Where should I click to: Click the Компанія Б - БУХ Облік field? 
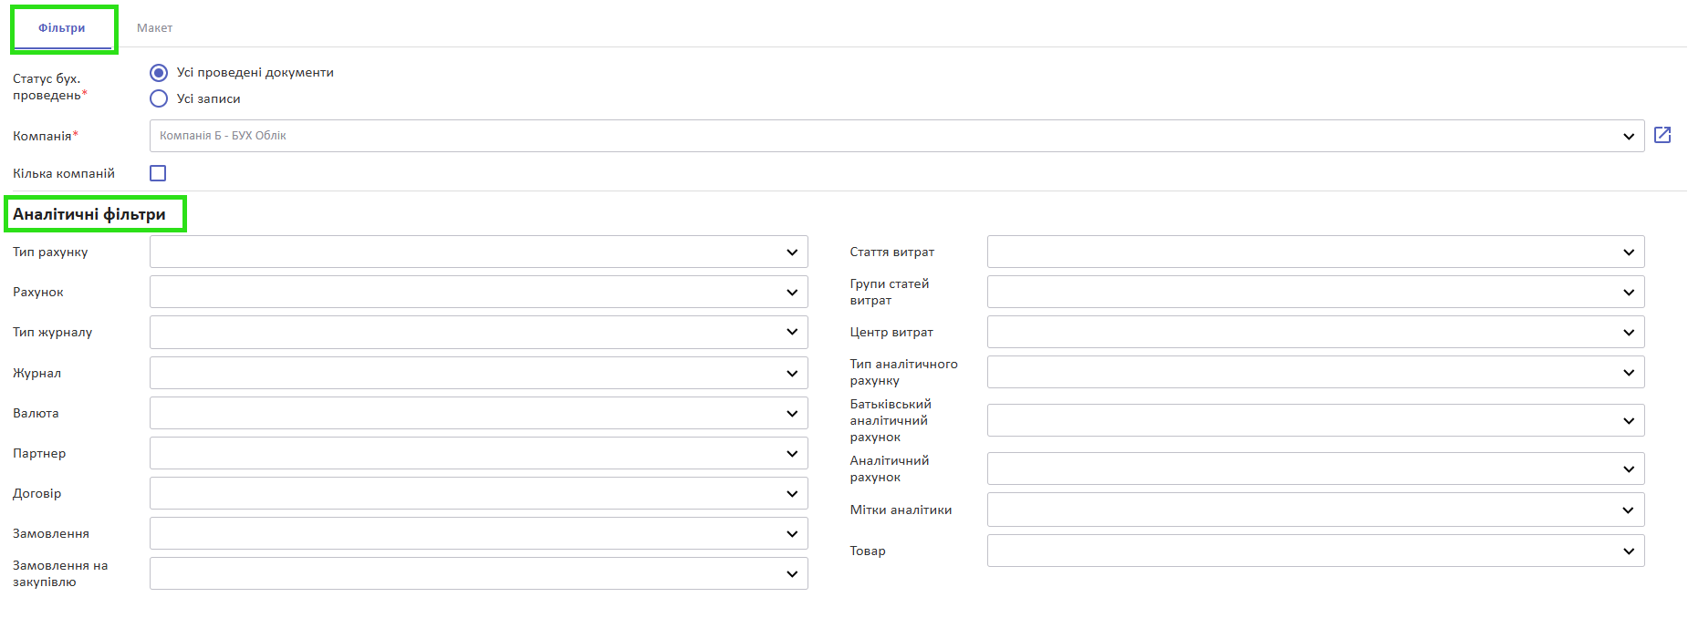[897, 136]
